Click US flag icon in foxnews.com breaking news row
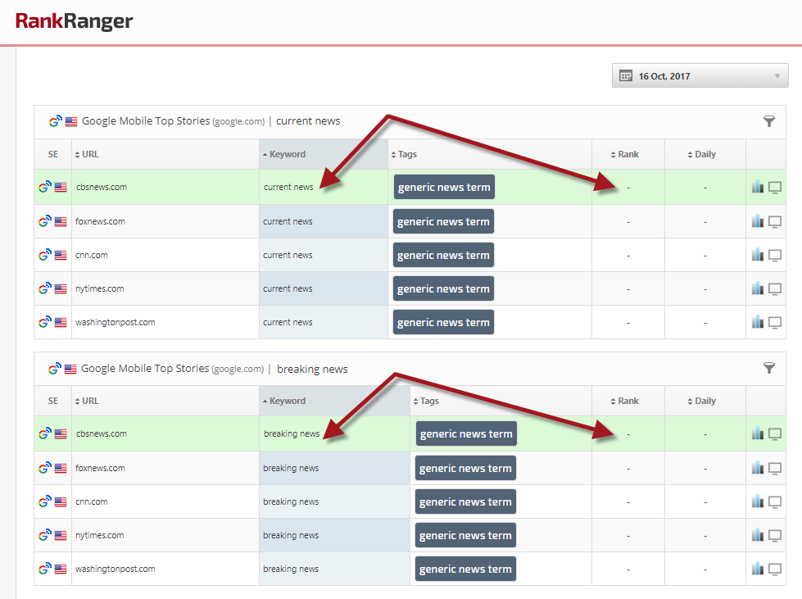 (61, 468)
